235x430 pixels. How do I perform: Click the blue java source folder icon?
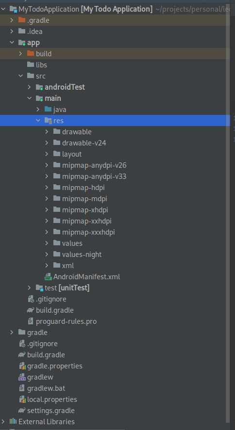[48, 110]
